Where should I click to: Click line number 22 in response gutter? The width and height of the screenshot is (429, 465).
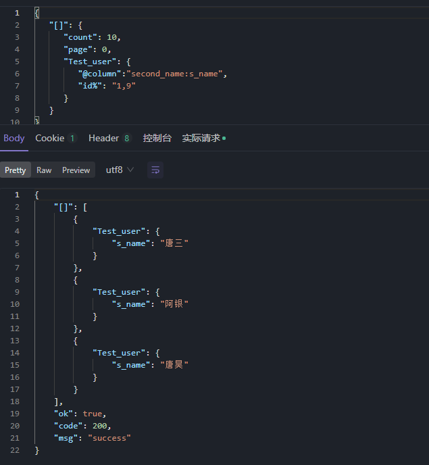pyautogui.click(x=15, y=450)
